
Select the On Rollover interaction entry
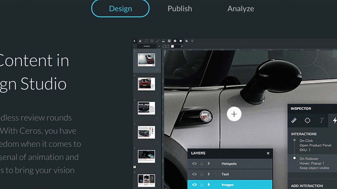314,163
